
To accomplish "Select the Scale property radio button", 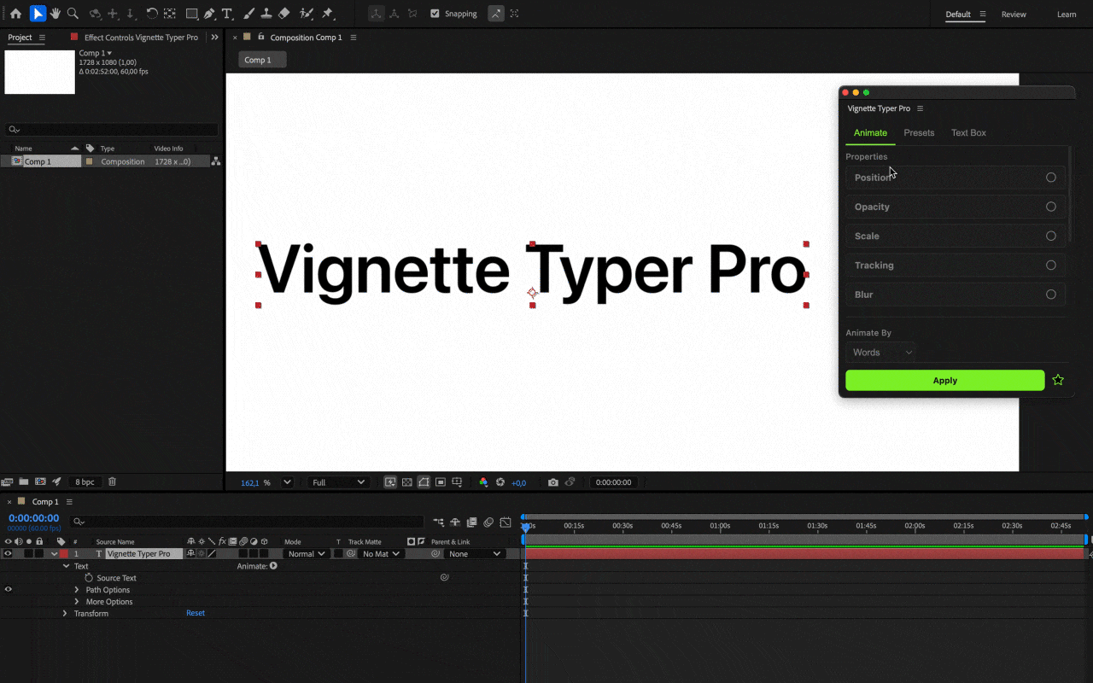I will pos(1051,236).
